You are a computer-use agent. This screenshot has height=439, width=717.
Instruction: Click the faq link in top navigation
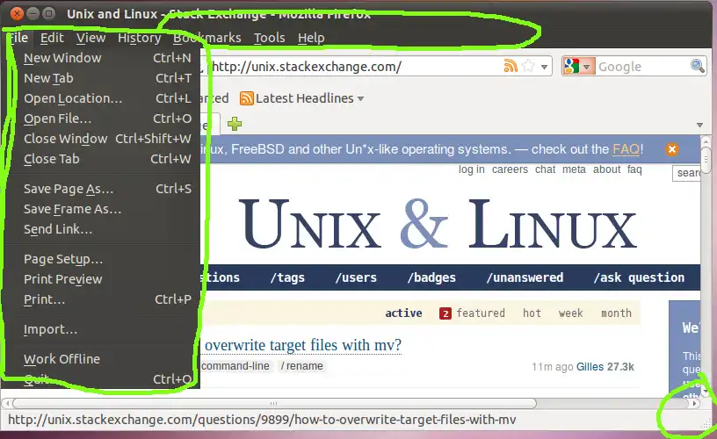pos(634,169)
